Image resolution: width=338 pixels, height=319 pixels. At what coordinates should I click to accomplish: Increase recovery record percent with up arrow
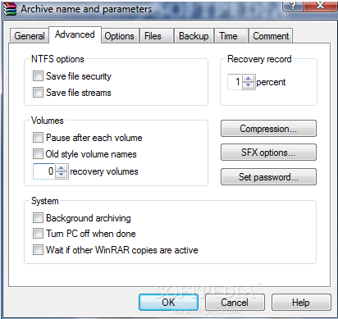coord(248,79)
